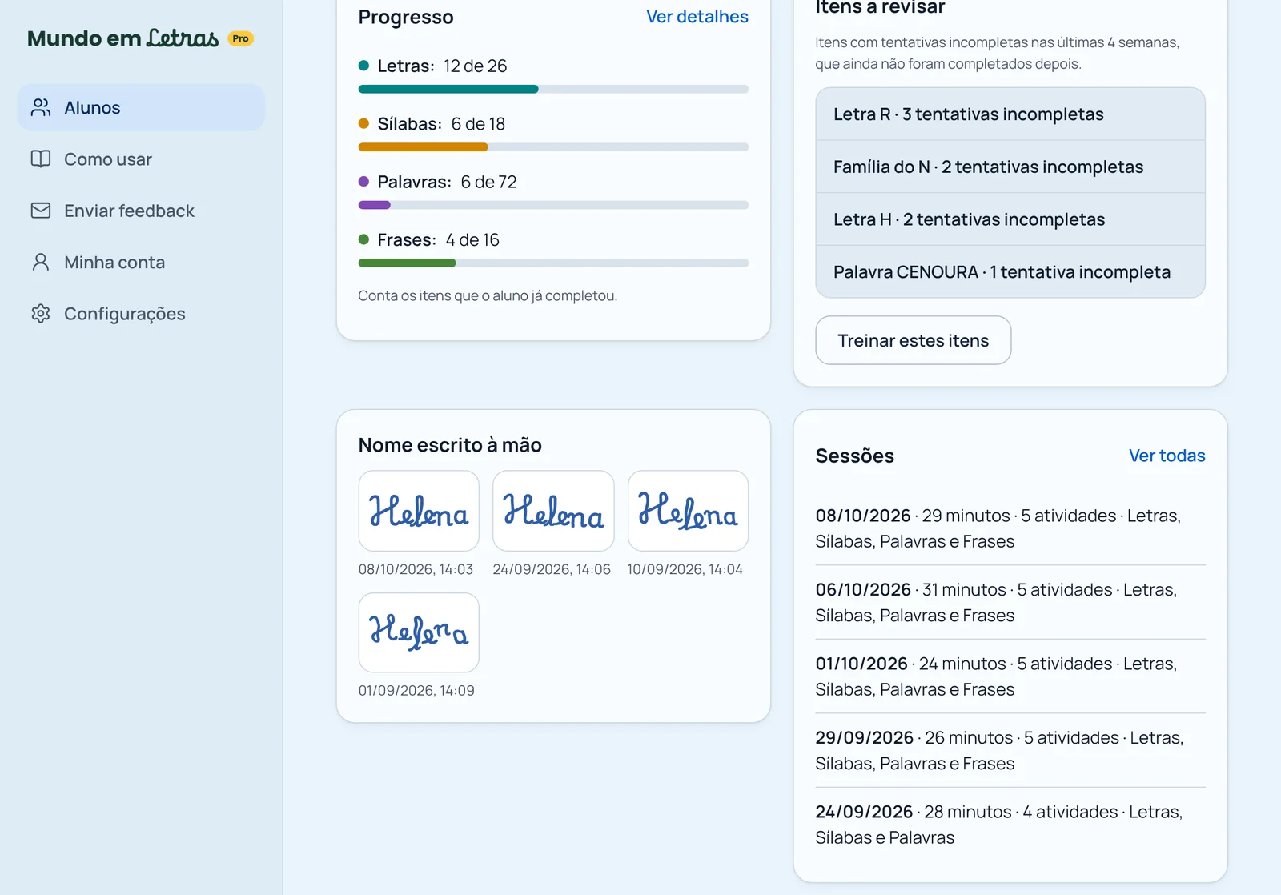Select Letra H 2 tentativas incompletas row

[x=1010, y=219]
